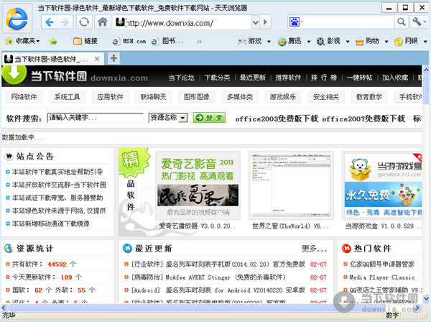This screenshot has width=431, height=322.
Task: Click the add-to-favorites star with green arrow
Action: tap(53, 42)
